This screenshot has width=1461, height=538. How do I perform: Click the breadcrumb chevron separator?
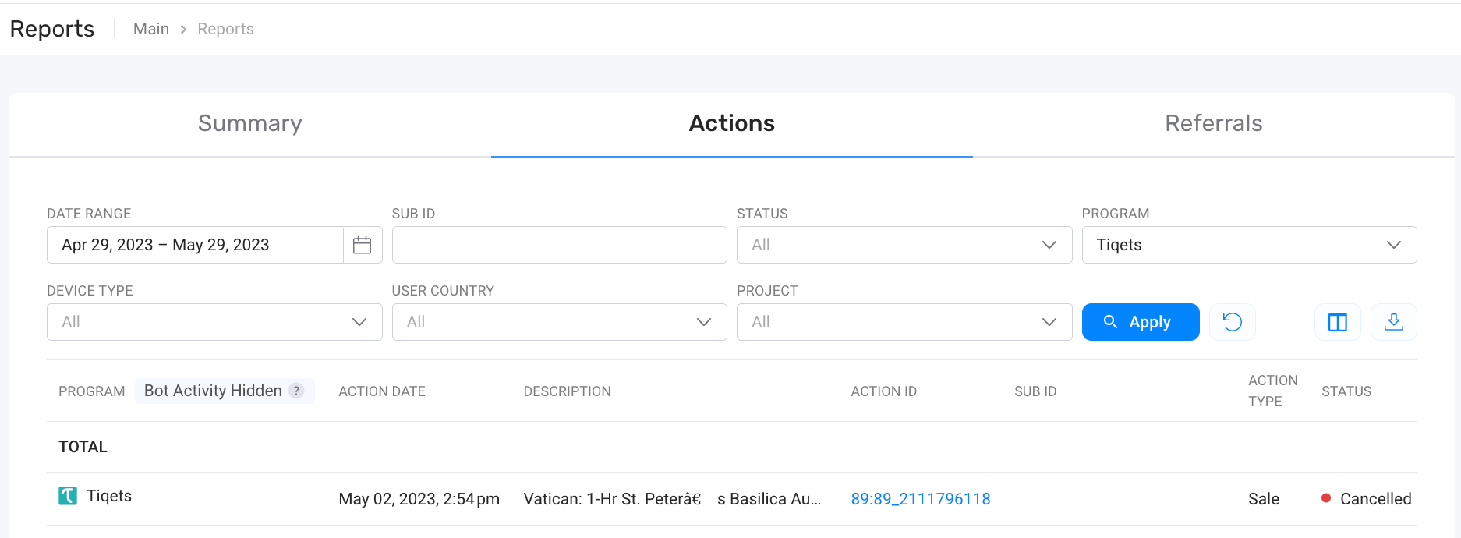183,29
